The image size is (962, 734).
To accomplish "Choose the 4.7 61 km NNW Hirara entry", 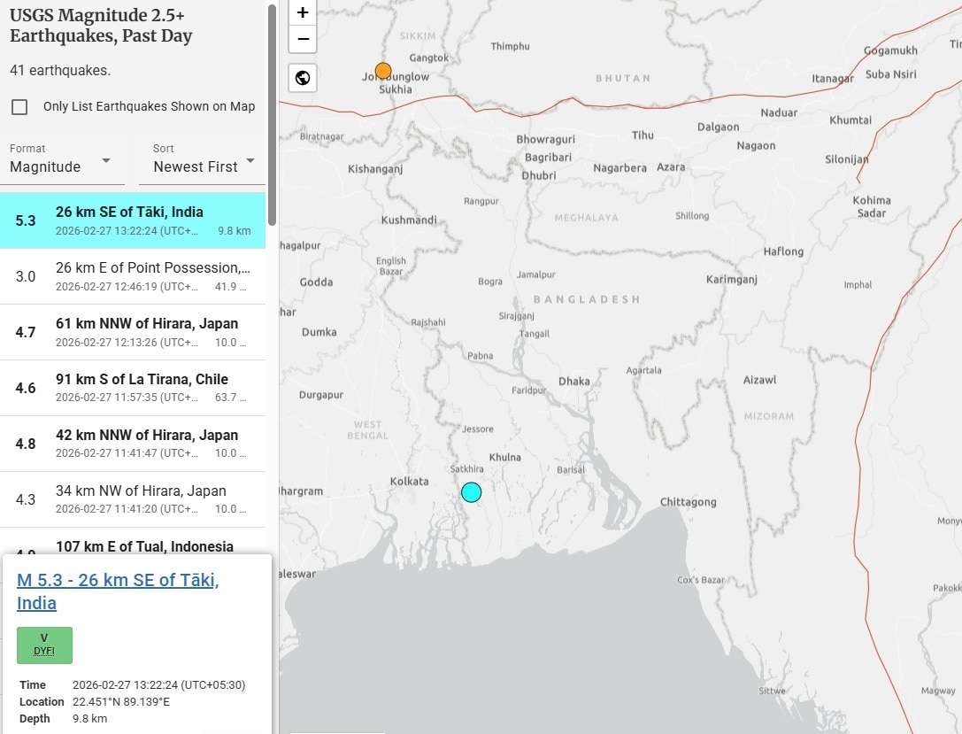I will click(x=133, y=332).
